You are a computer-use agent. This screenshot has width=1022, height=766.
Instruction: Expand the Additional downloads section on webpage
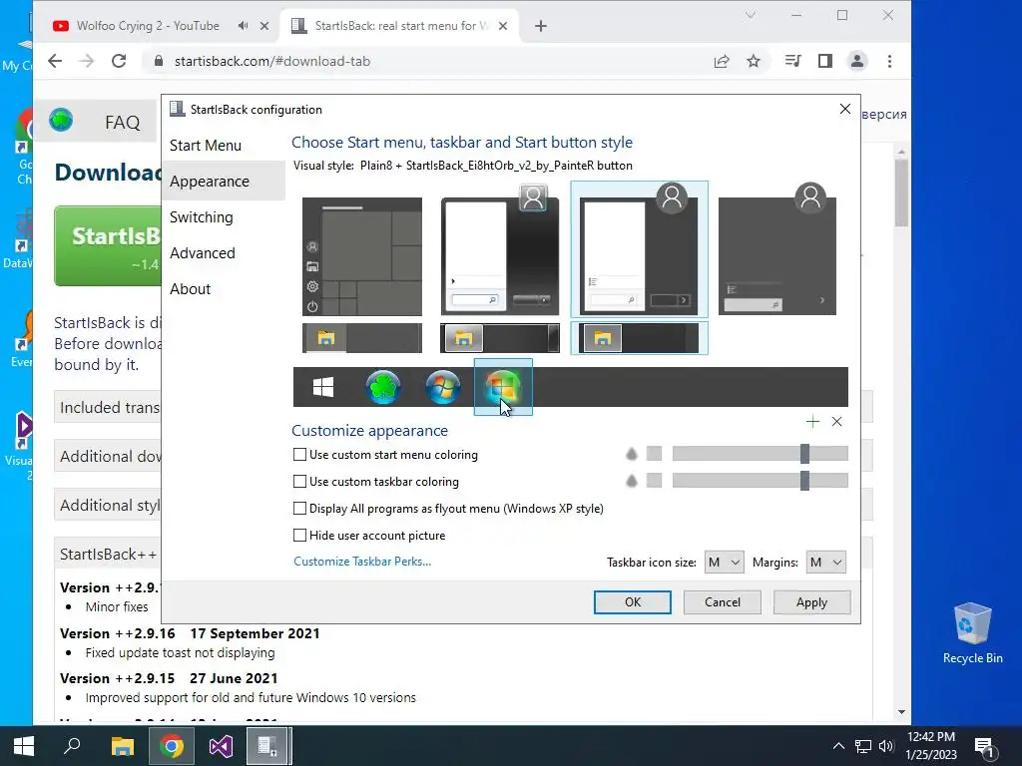(x=109, y=456)
